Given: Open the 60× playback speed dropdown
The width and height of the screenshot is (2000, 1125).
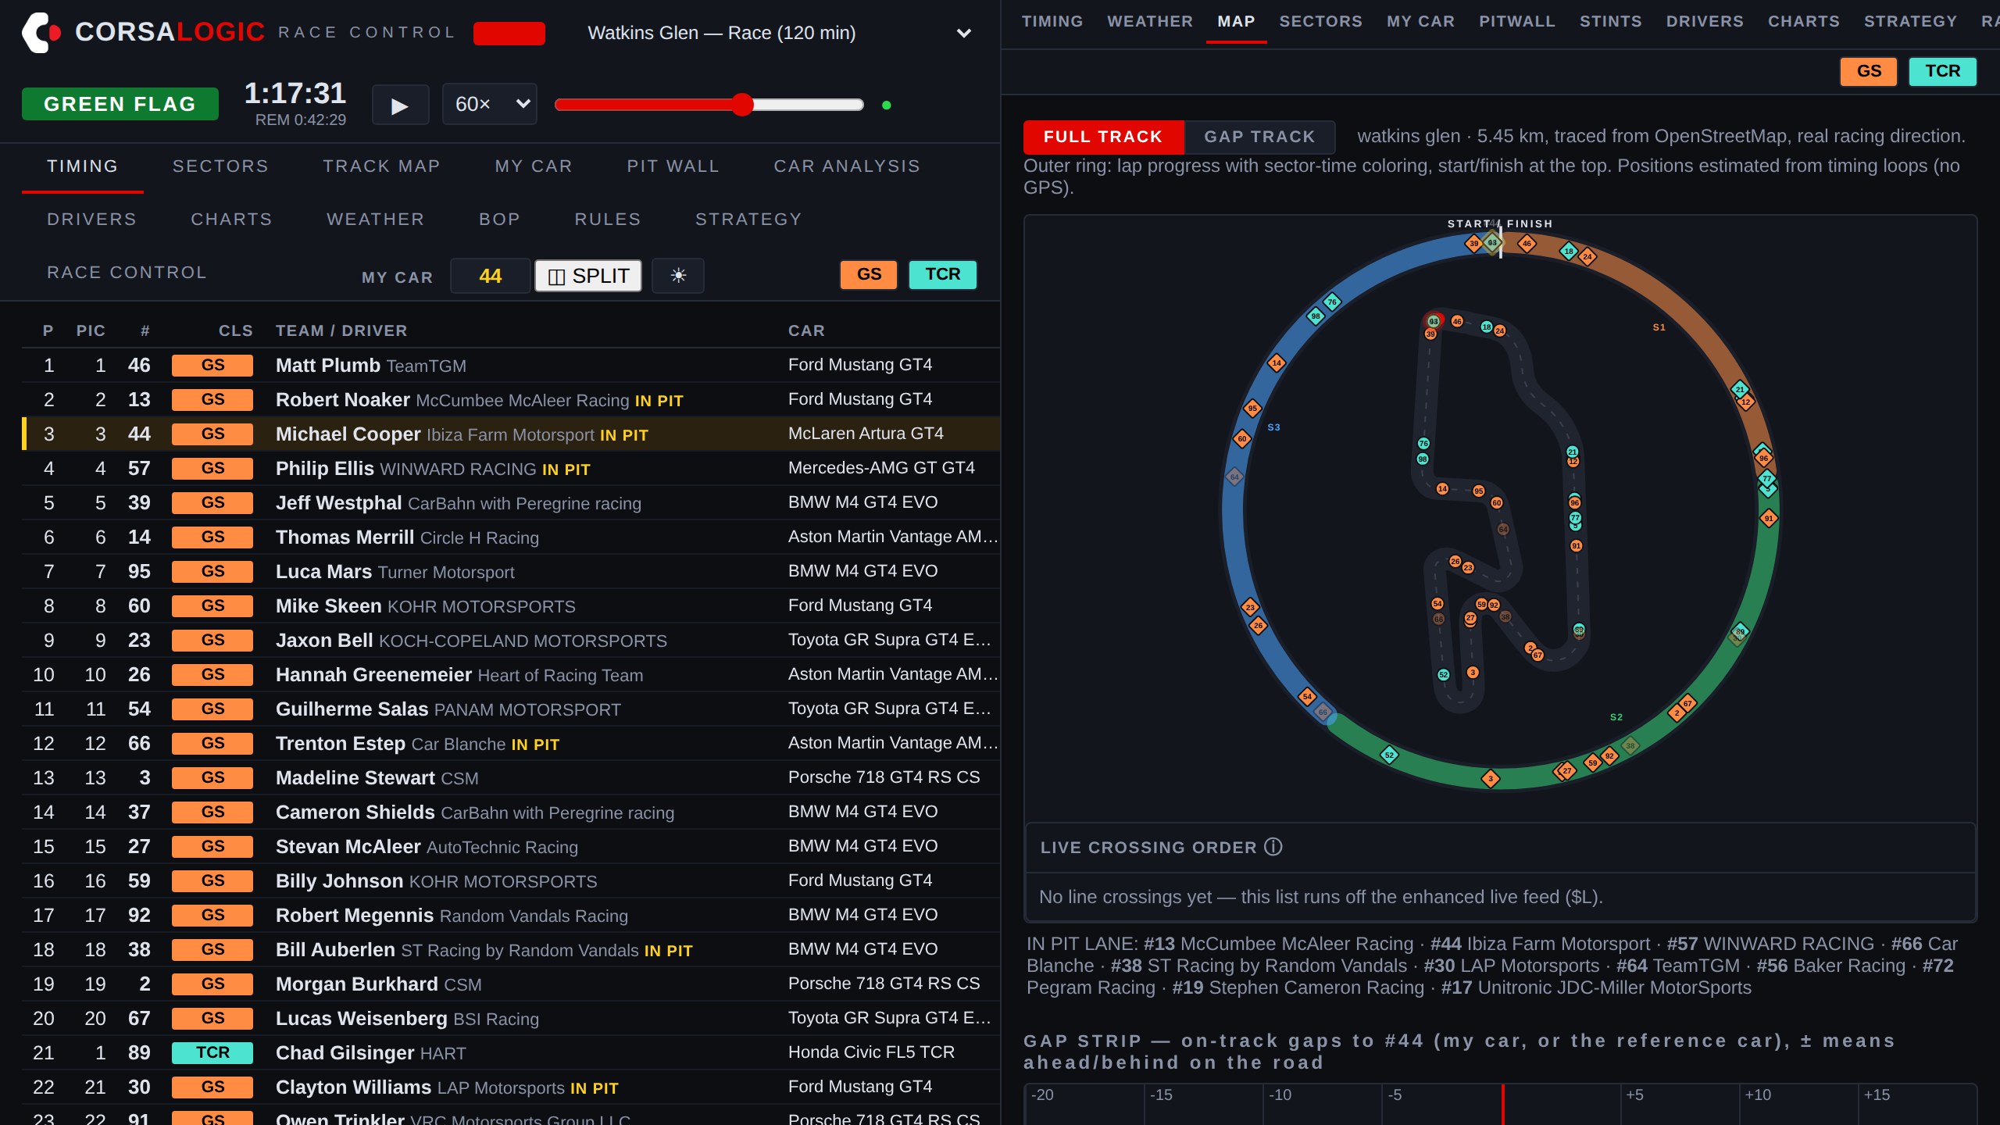Looking at the screenshot, I should pyautogui.click(x=490, y=104).
